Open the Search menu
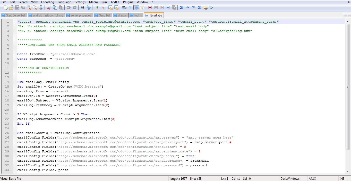 [23, 2]
